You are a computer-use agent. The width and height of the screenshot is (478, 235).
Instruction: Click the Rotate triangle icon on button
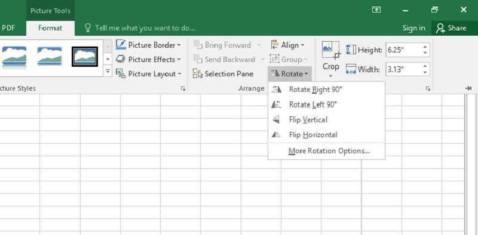pos(275,73)
